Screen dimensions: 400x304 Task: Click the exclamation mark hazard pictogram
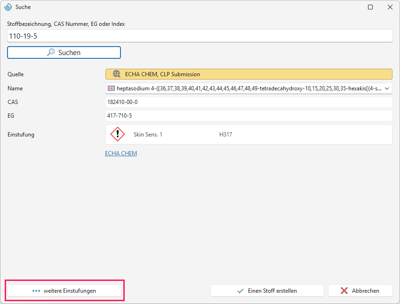[118, 134]
